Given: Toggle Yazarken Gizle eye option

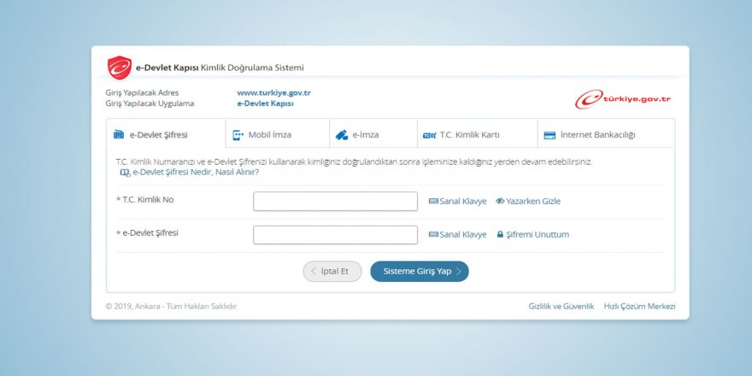Looking at the screenshot, I should [x=527, y=202].
